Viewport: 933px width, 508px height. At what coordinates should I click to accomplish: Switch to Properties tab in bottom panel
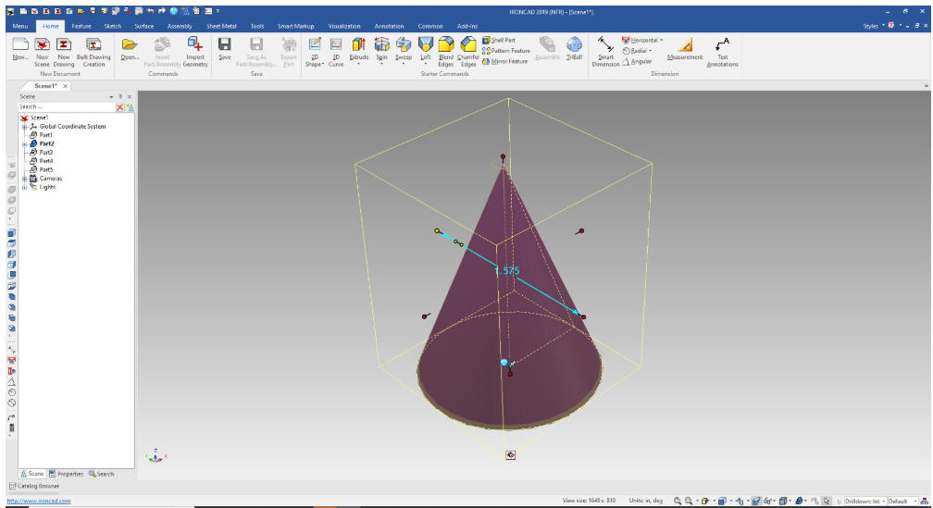(67, 474)
